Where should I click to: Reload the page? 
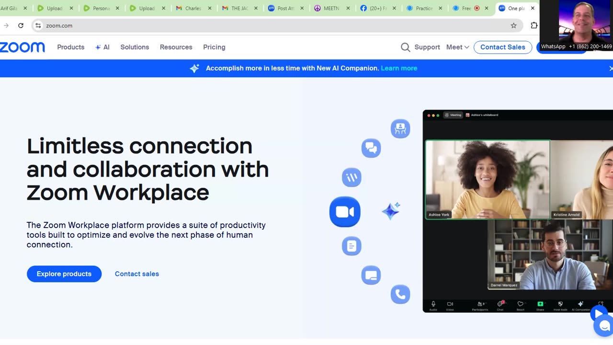[x=21, y=25]
